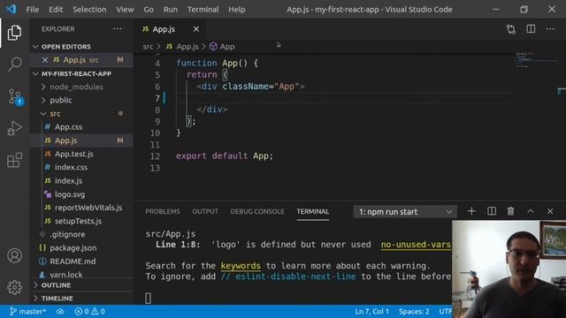The width and height of the screenshot is (566, 318).
Task: Open the Manage gear icon
Action: (x=14, y=287)
